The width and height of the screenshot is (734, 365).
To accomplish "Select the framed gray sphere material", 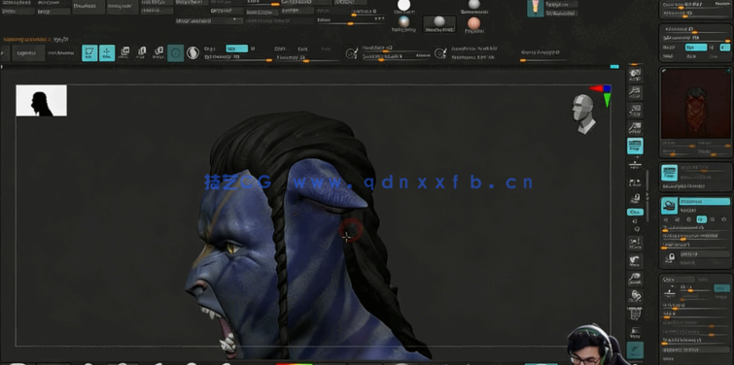I will pyautogui.click(x=439, y=23).
